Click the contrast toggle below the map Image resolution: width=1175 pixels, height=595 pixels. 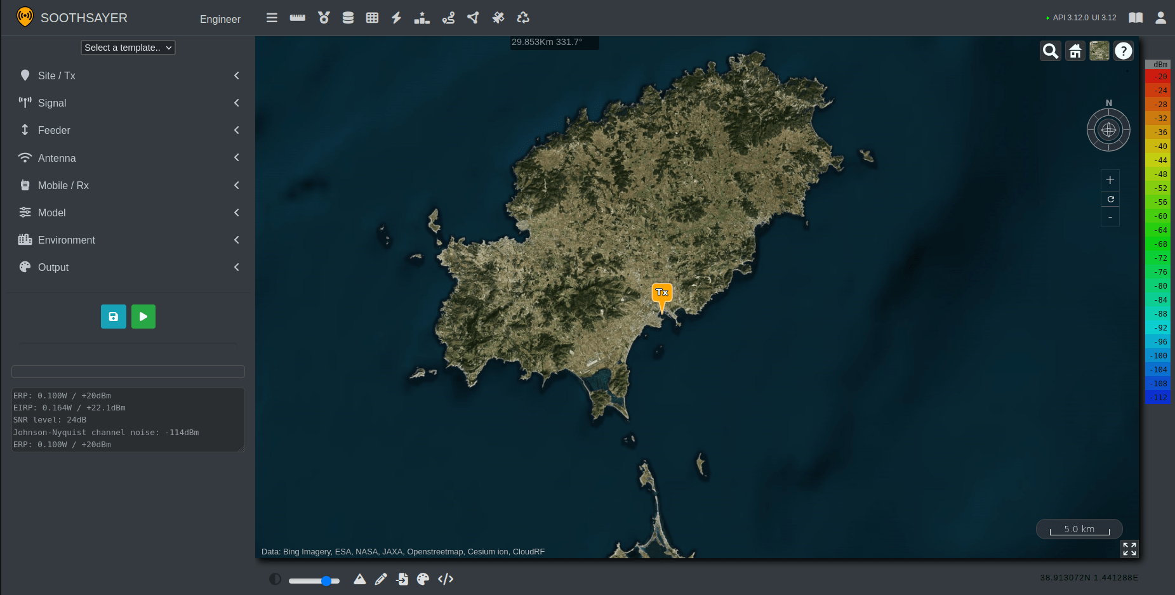(x=275, y=579)
